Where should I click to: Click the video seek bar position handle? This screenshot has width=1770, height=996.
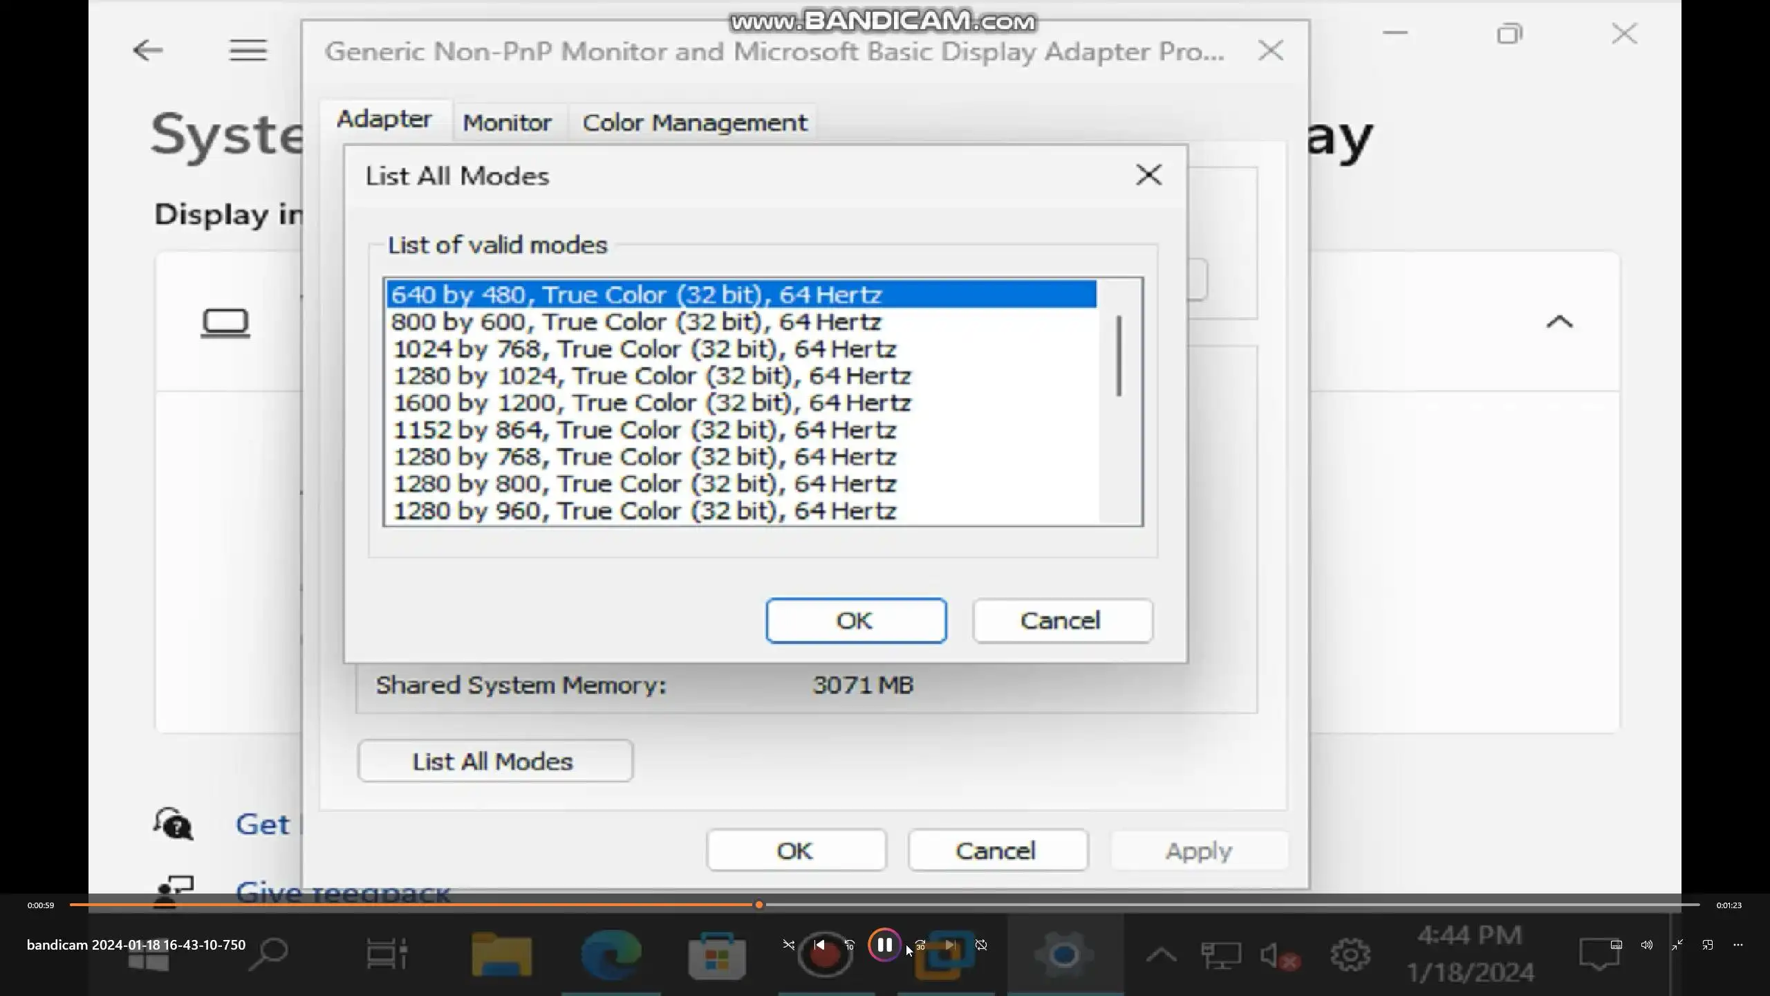[x=758, y=905]
